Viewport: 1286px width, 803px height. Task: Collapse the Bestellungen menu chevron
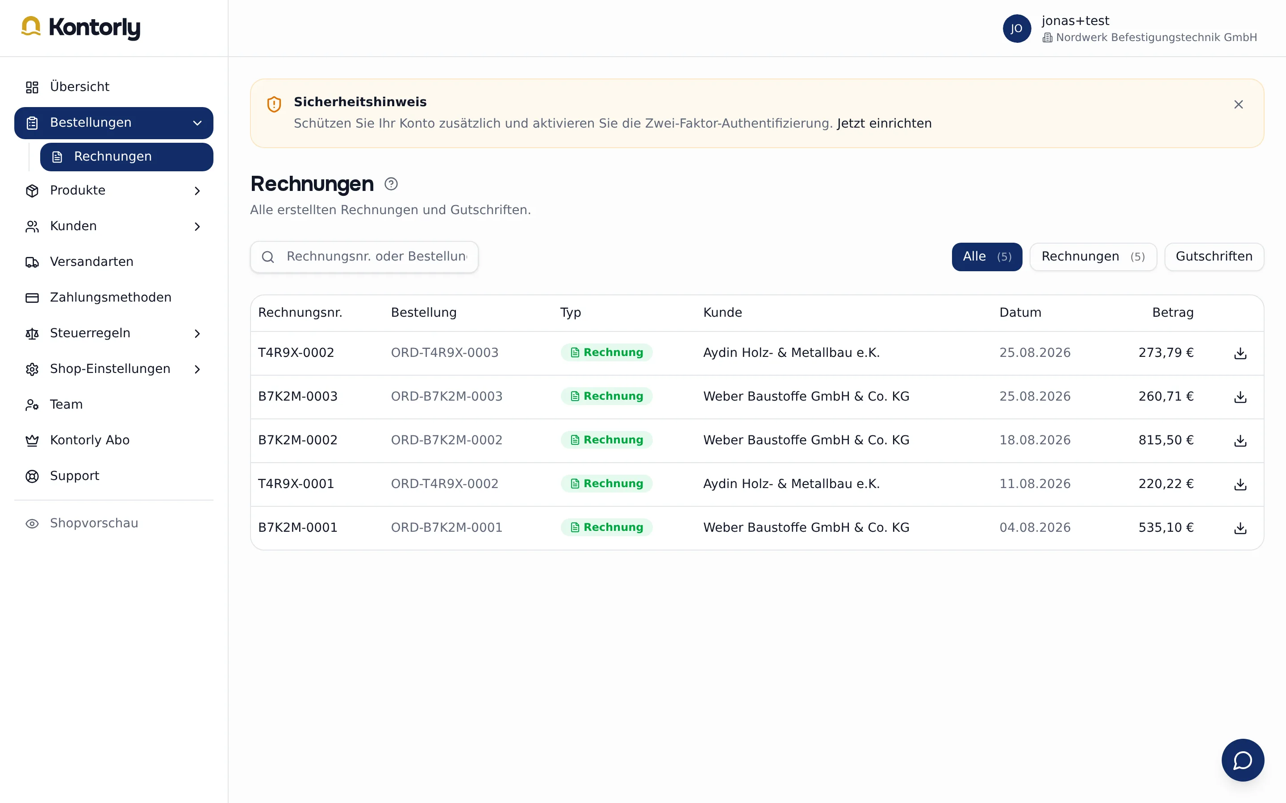coord(197,123)
